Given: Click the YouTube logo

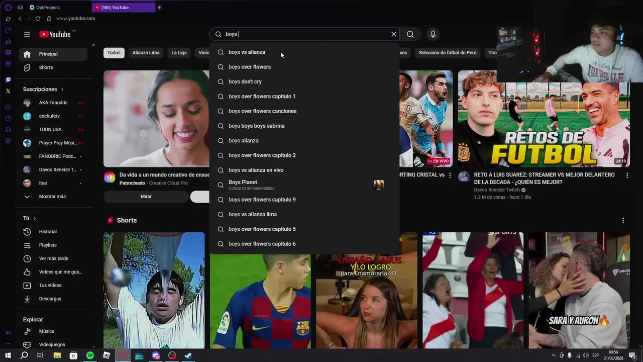Looking at the screenshot, I should (55, 34).
